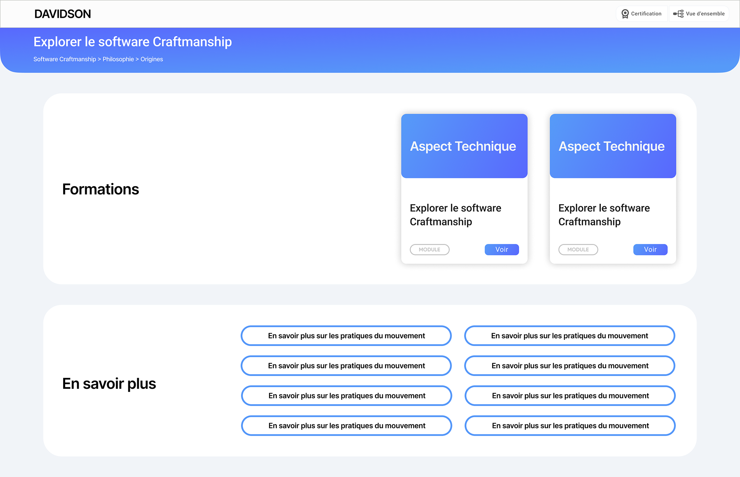Navigate to Philosophie breadcrumb link
Screen dimensions: 740x477
pyautogui.click(x=118, y=59)
